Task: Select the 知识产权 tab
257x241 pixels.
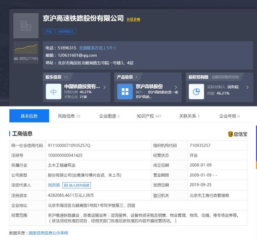Action: 149,116
